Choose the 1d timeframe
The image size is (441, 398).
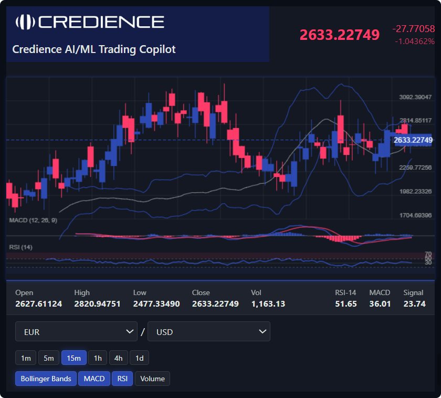140,358
